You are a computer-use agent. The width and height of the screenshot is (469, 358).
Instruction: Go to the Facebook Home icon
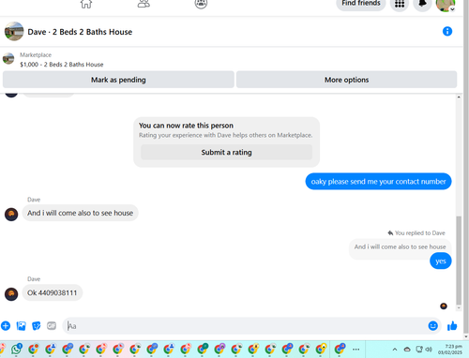click(x=86, y=4)
